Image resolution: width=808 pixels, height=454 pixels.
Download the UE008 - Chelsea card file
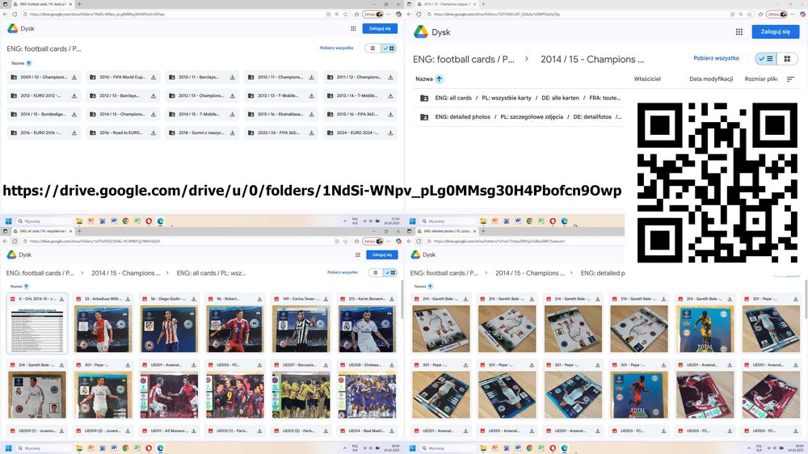click(x=392, y=365)
